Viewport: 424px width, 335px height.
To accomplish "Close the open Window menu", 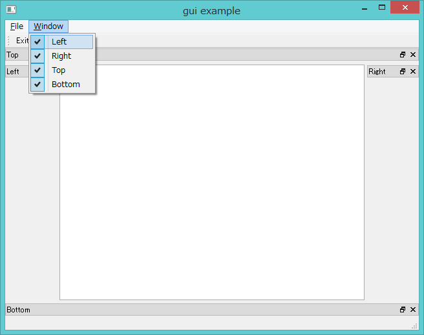I will pos(48,26).
